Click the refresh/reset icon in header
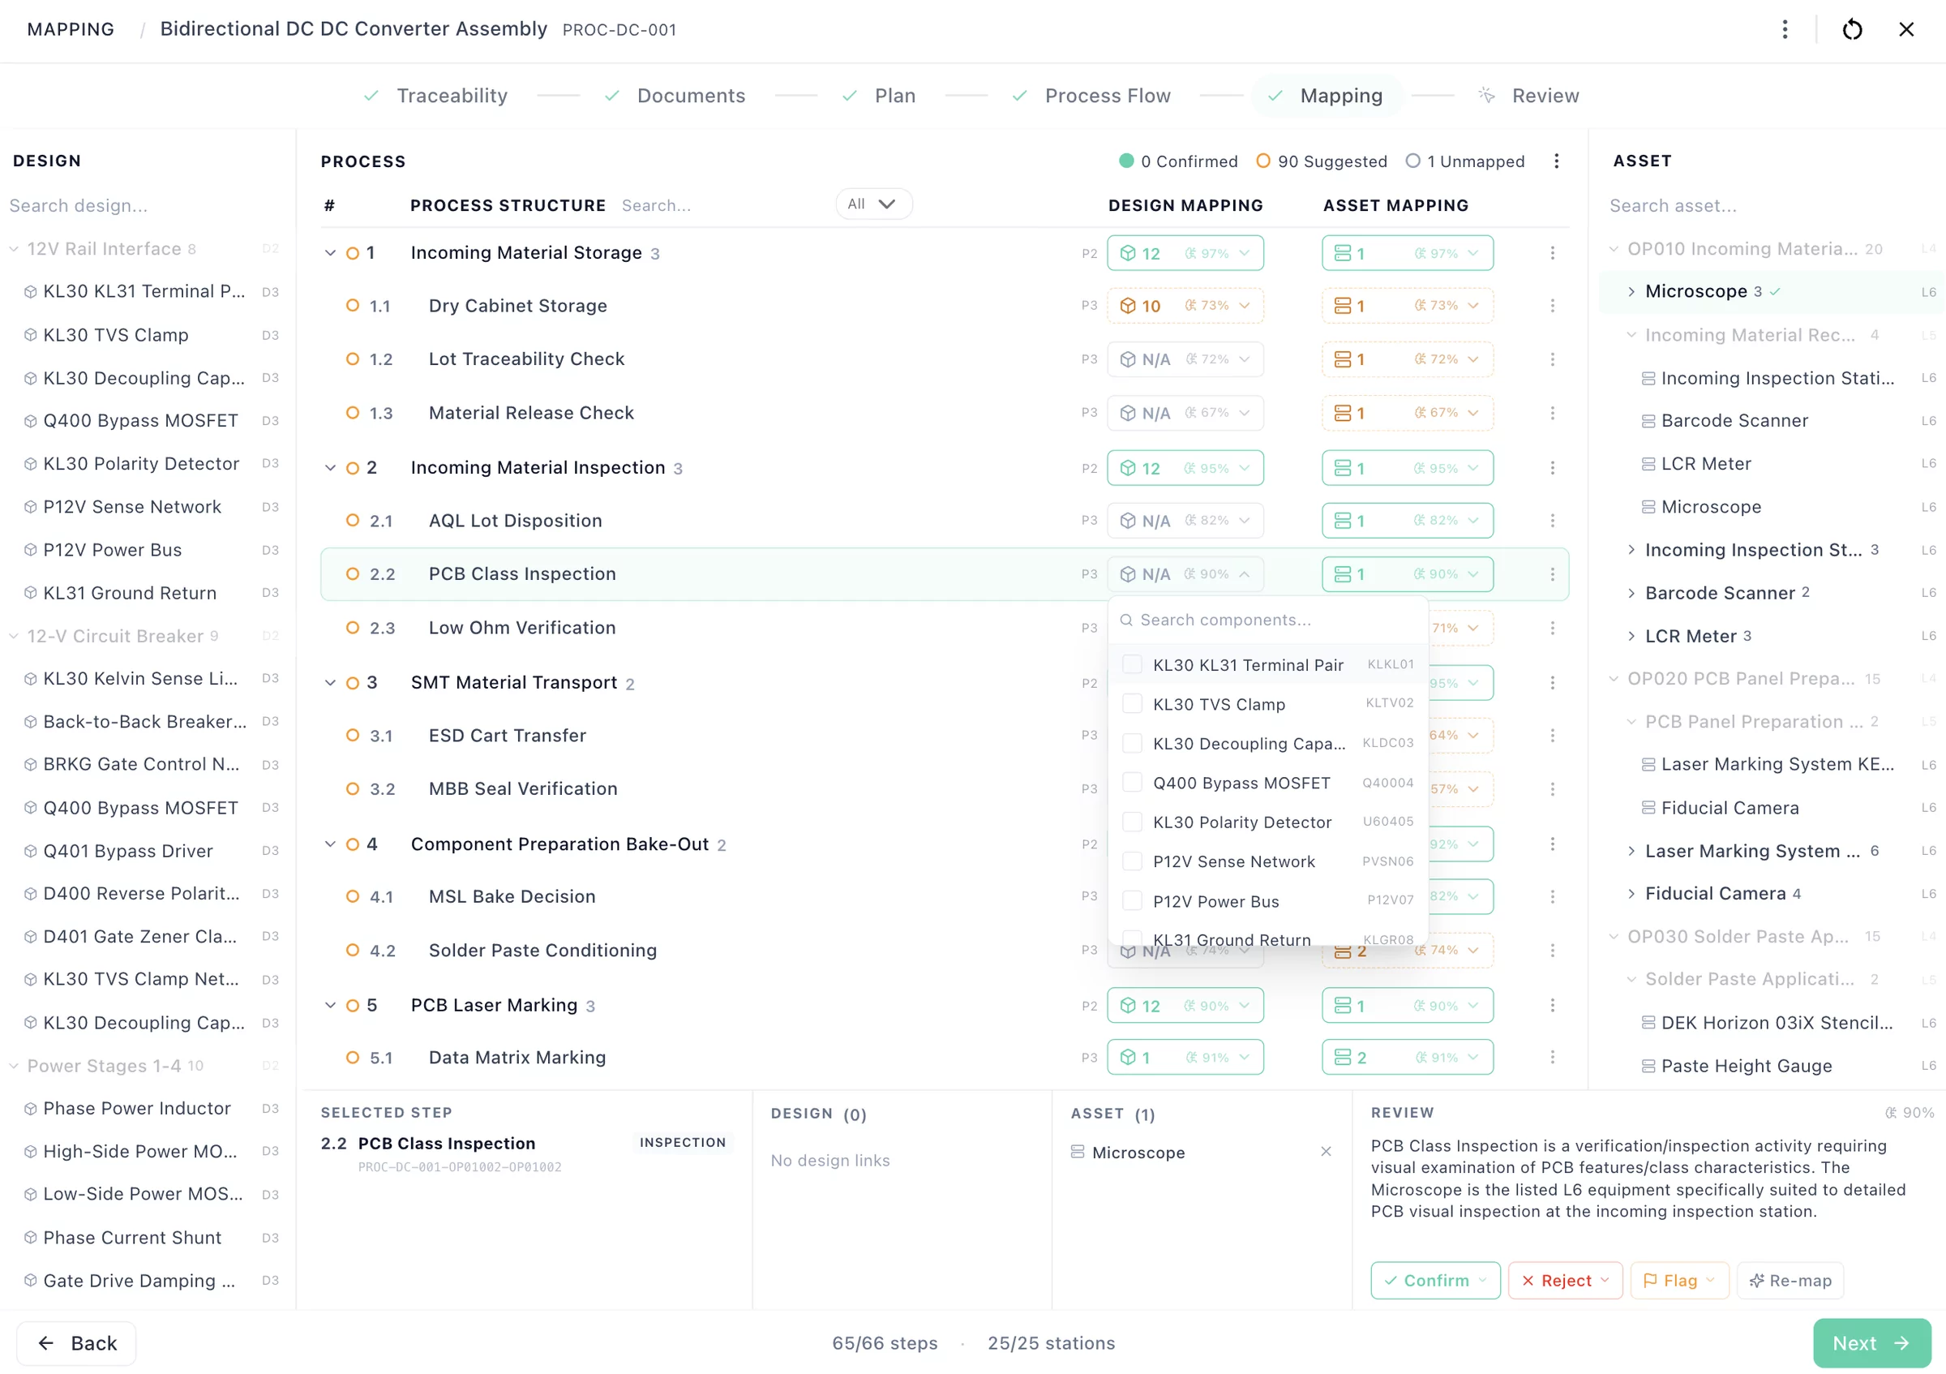The height and width of the screenshot is (1374, 1946). click(x=1852, y=30)
